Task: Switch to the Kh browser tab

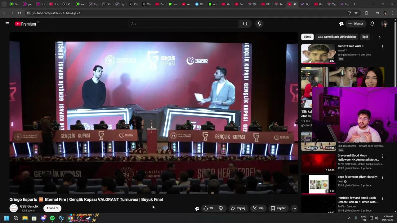Action: (x=226, y=4)
